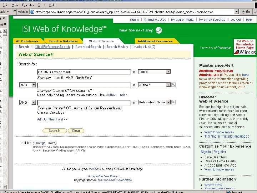
Task: Switch to the All Databases tab
Action: (27, 41)
